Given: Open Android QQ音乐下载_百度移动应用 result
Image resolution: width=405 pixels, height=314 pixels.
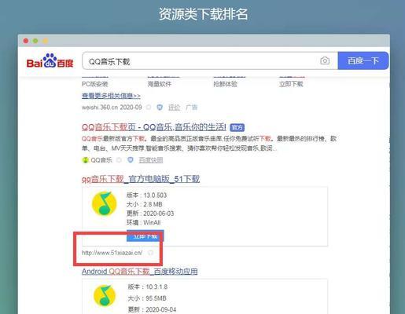Looking at the screenshot, I should 140,272.
